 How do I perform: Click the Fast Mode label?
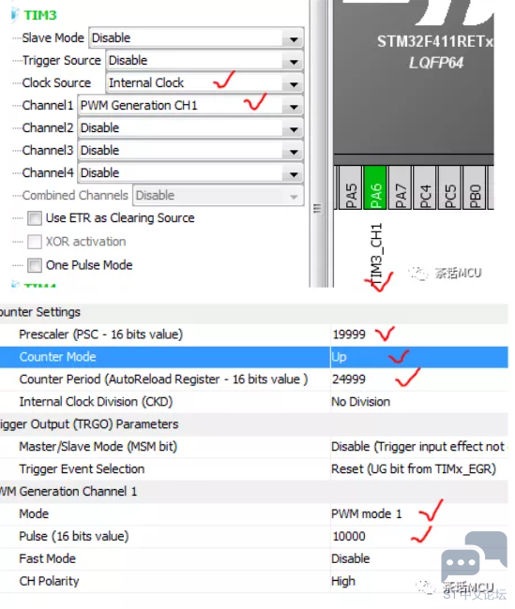[x=48, y=559]
